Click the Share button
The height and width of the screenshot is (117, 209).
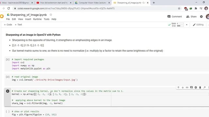point(191,17)
